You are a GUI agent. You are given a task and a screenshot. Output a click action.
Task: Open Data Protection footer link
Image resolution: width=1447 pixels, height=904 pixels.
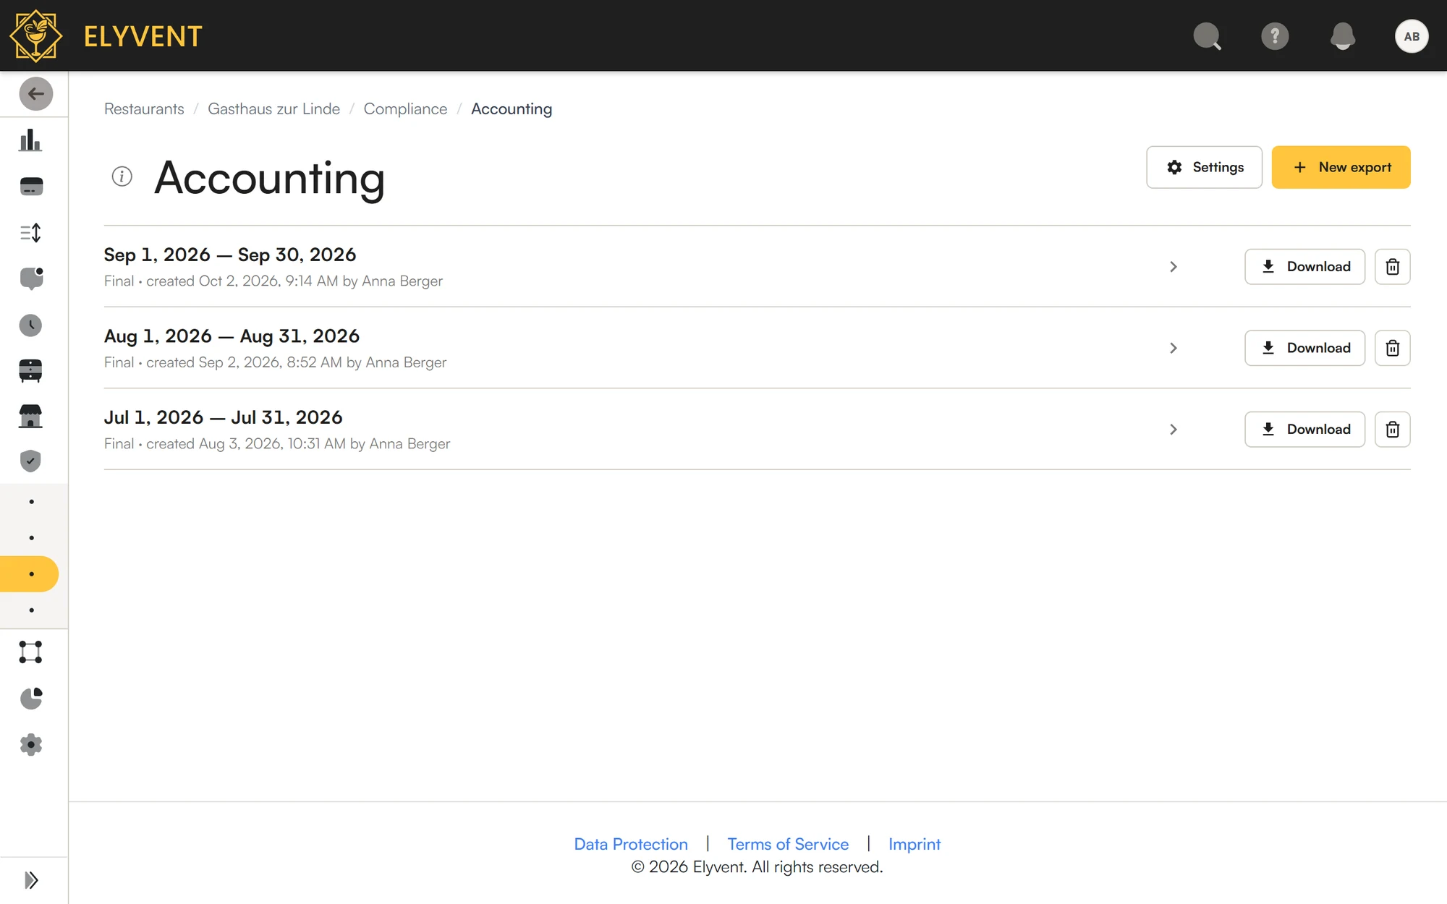click(630, 844)
